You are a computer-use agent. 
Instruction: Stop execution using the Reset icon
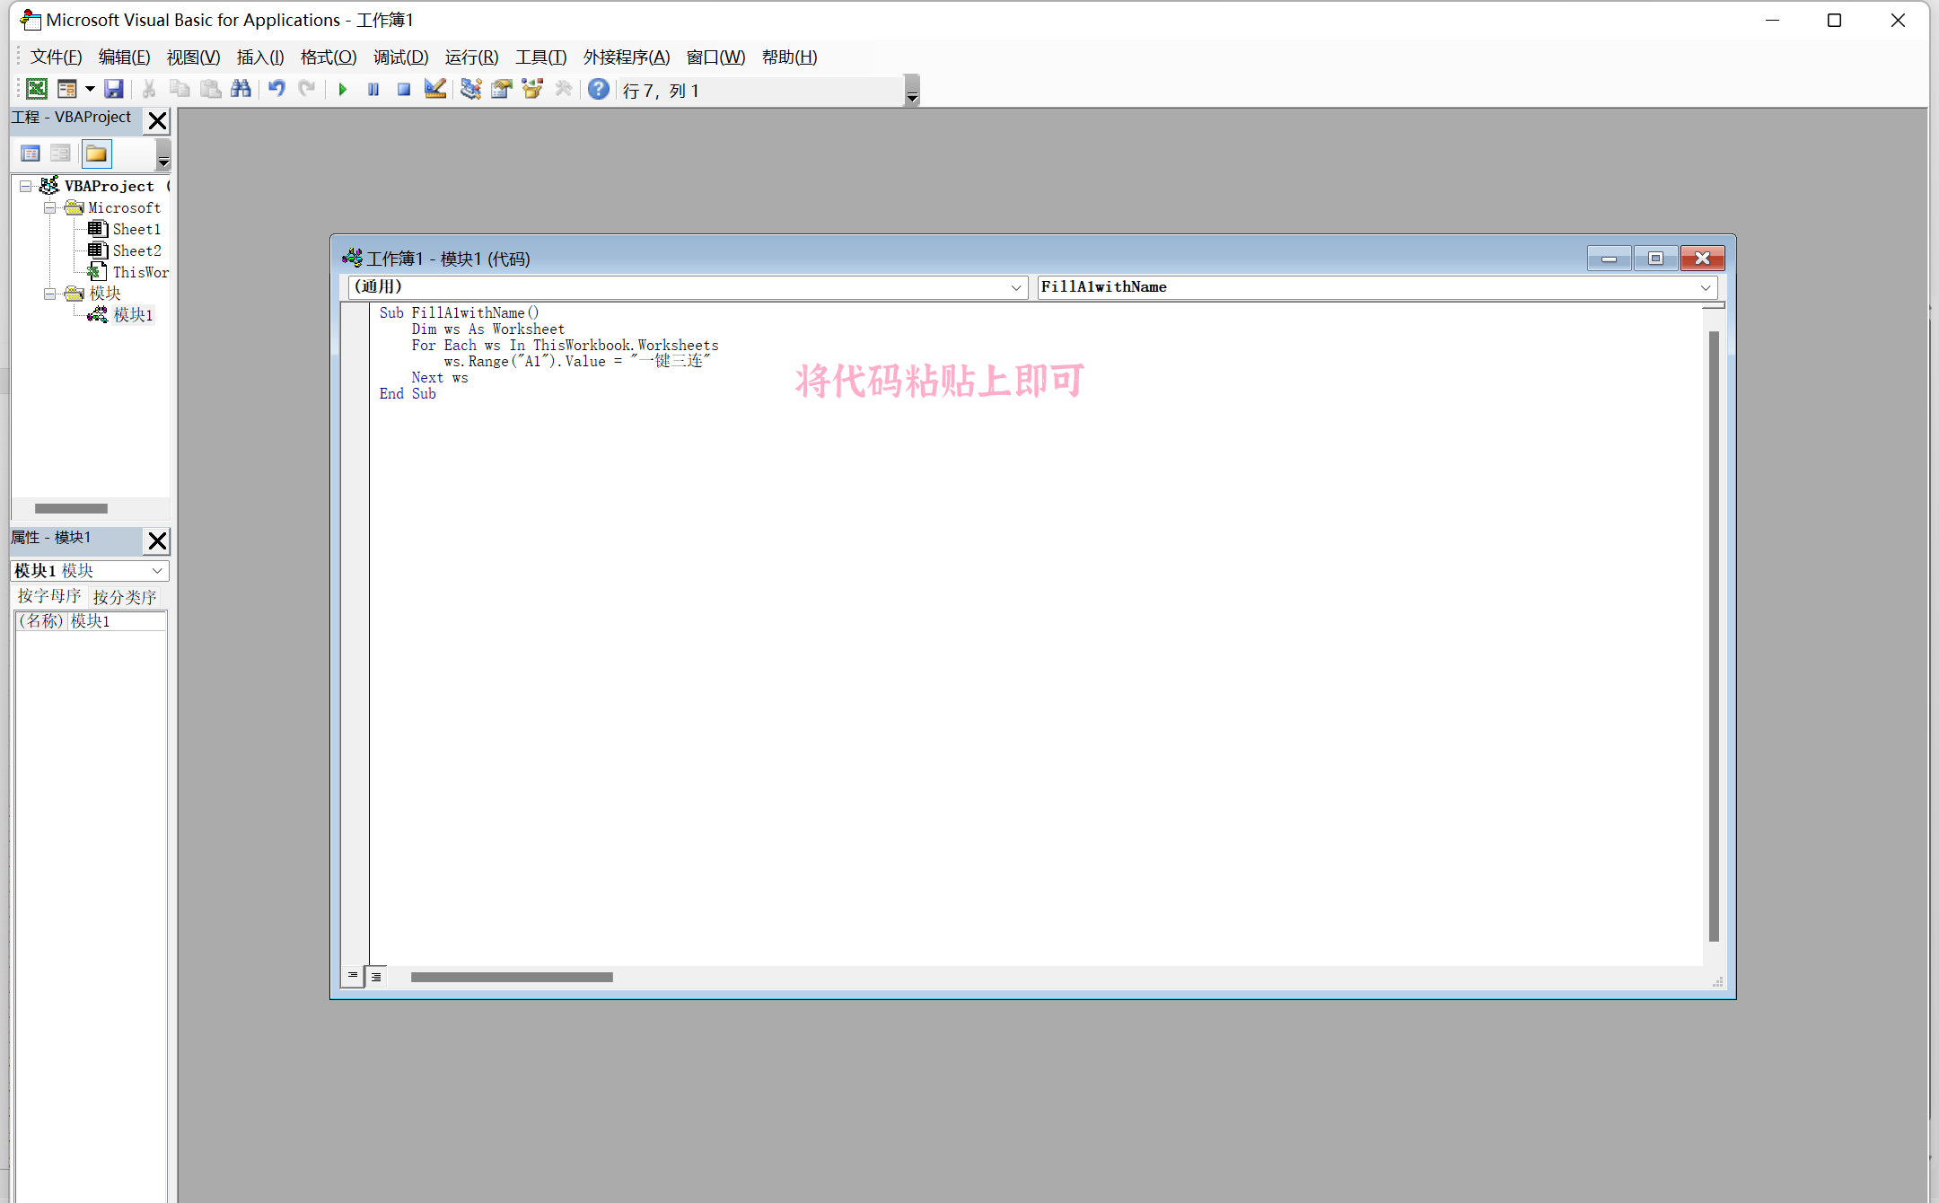click(x=403, y=89)
